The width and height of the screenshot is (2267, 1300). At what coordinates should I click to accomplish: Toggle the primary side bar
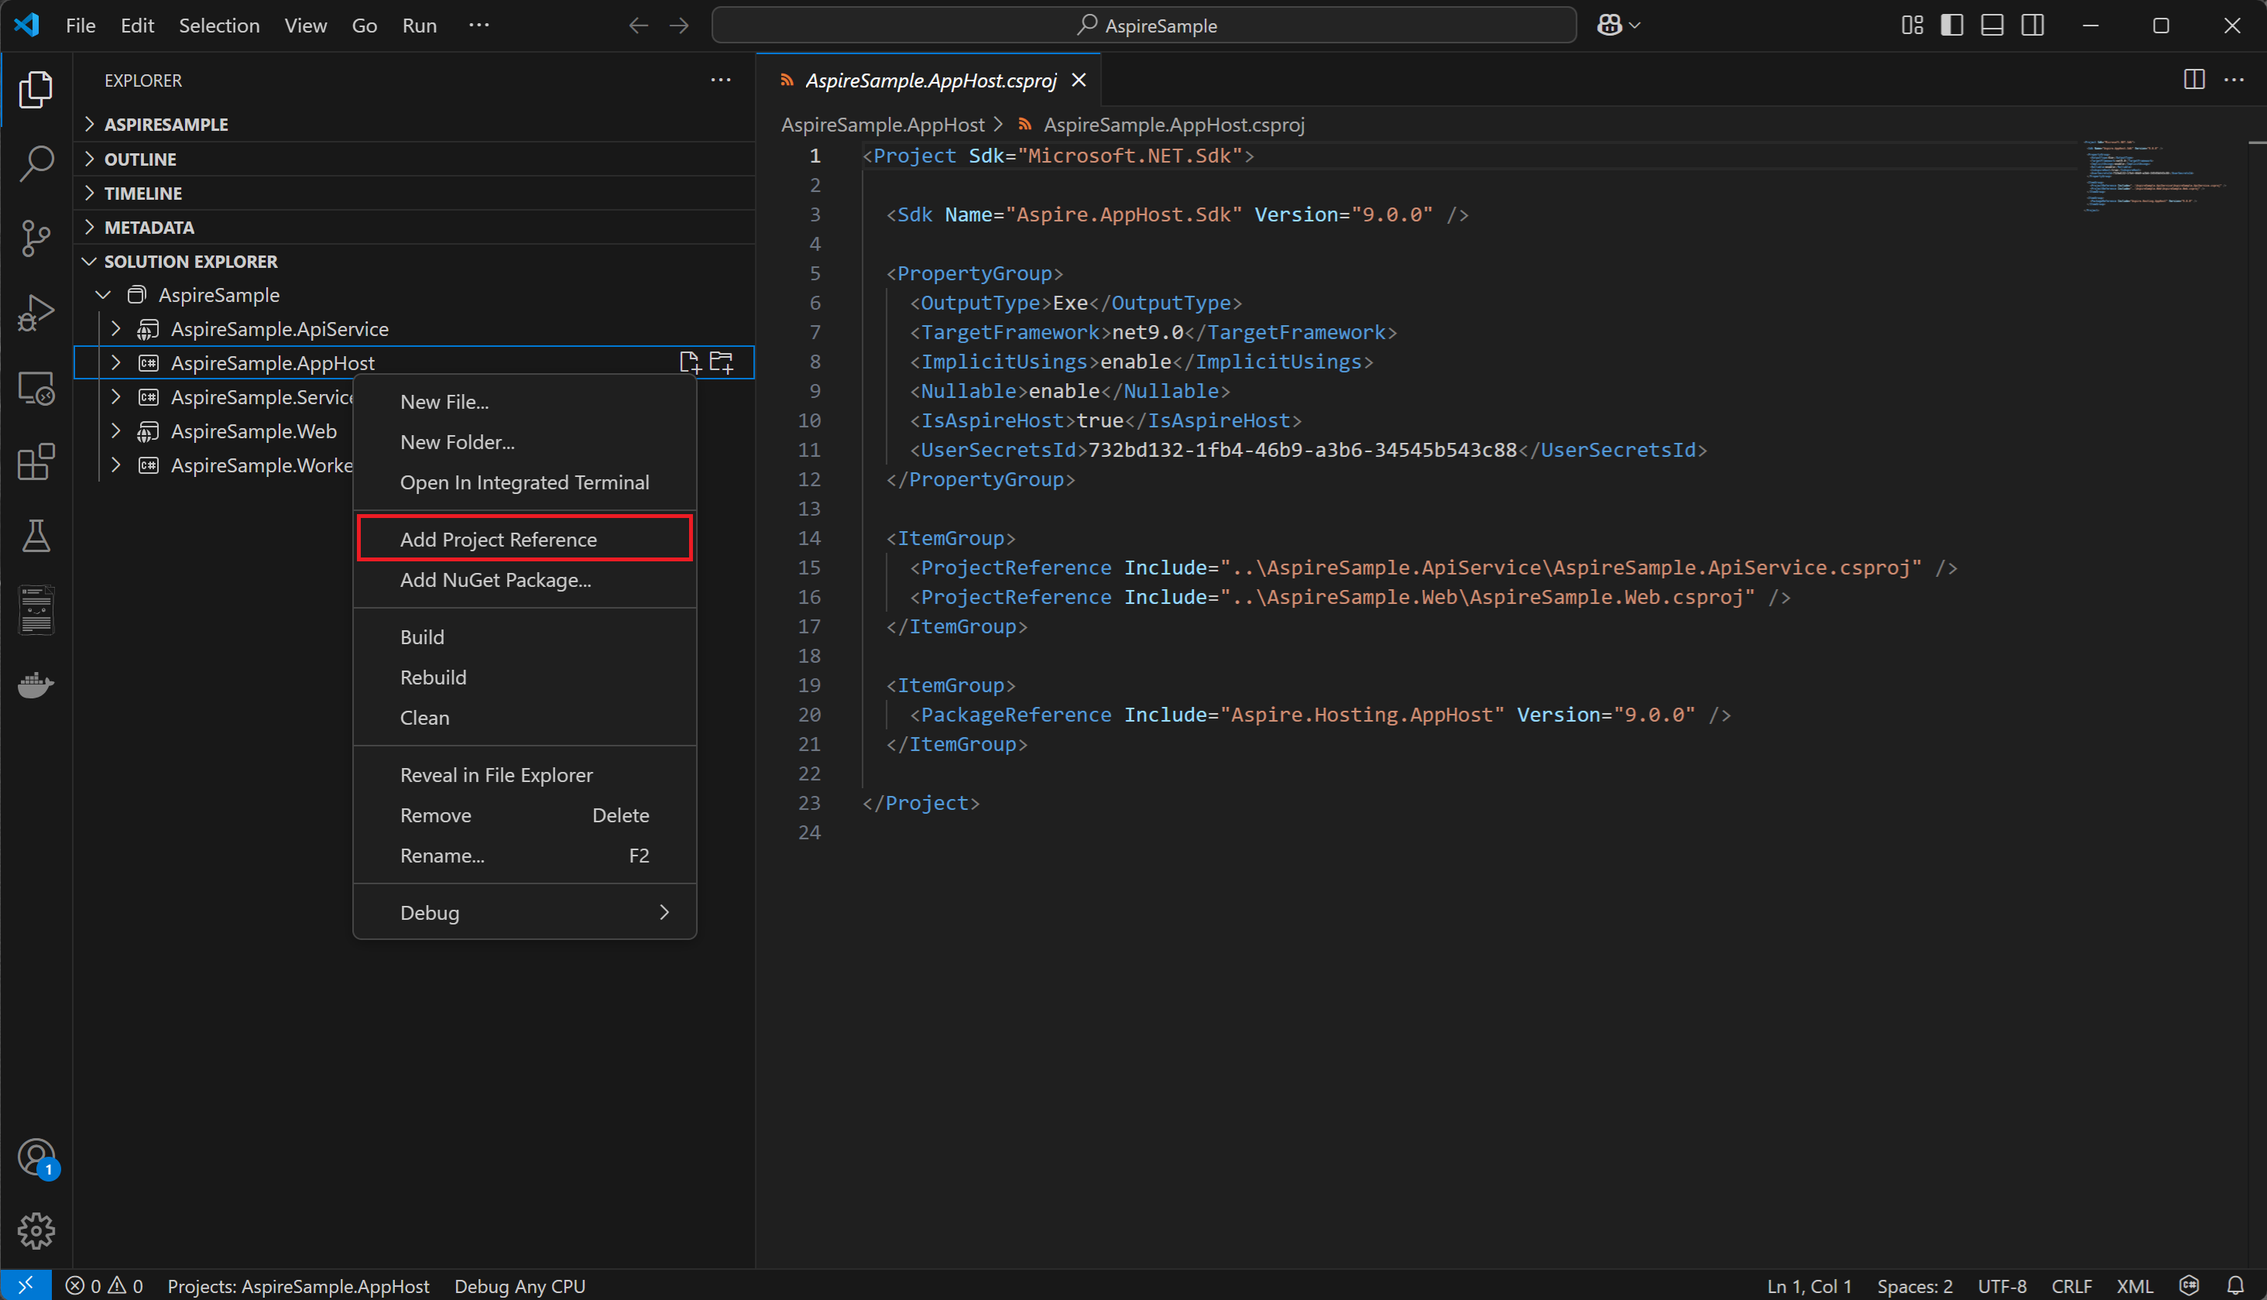click(1952, 25)
